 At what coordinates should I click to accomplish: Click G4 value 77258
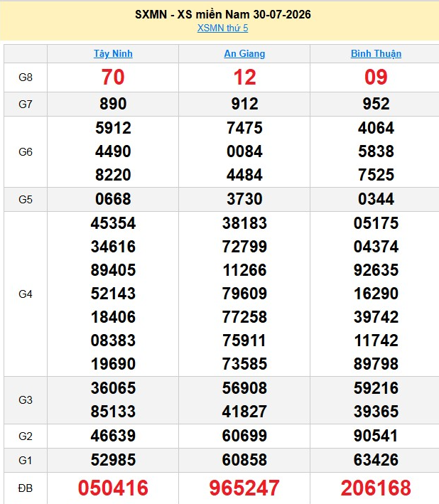tap(244, 317)
